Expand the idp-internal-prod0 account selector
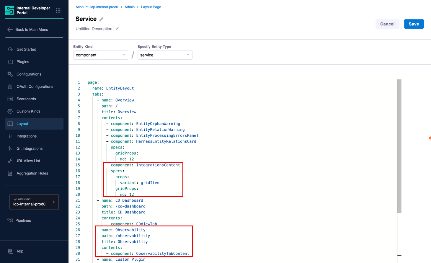 click(x=34, y=202)
